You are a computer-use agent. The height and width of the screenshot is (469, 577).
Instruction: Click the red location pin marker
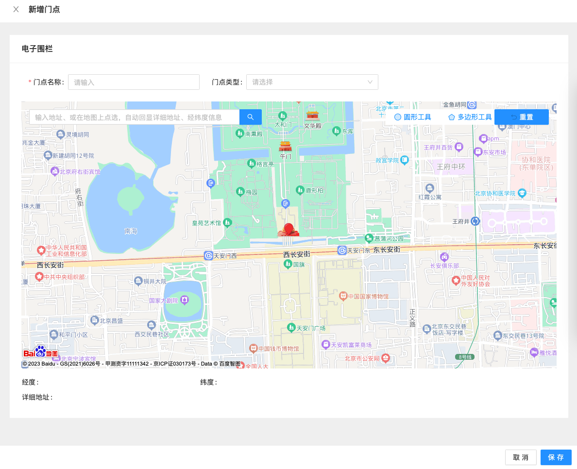[x=289, y=229]
